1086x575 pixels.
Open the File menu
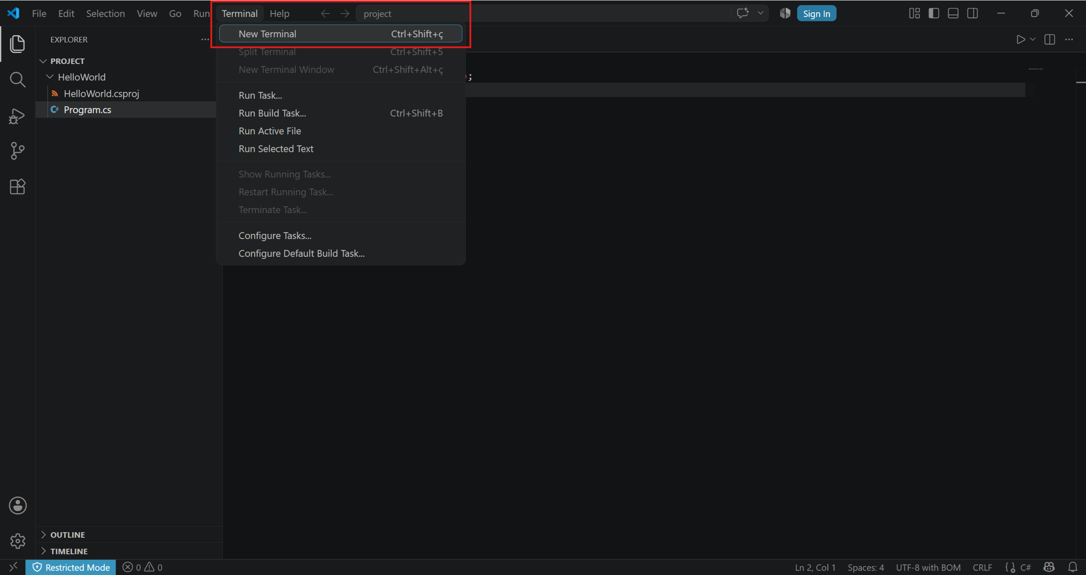(39, 13)
